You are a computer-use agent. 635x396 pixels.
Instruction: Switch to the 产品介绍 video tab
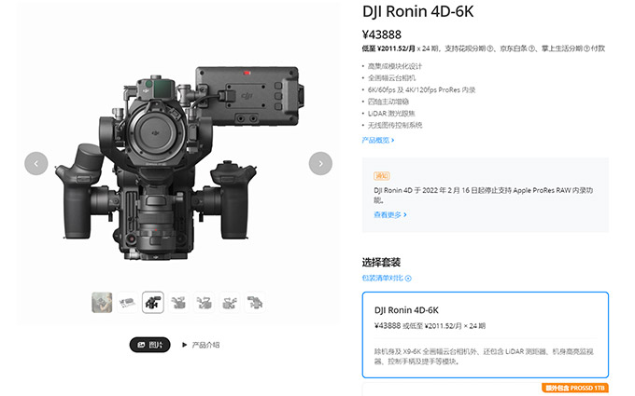tap(201, 345)
